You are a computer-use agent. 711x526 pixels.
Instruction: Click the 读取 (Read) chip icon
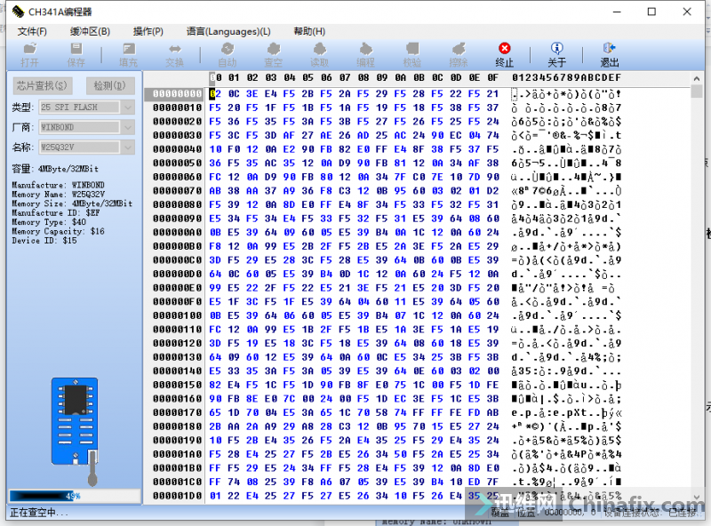[320, 54]
